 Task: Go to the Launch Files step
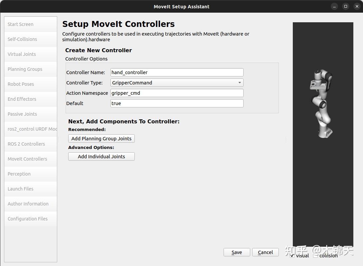[x=30, y=189]
